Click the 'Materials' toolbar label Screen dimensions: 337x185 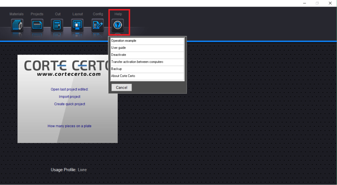(16, 14)
